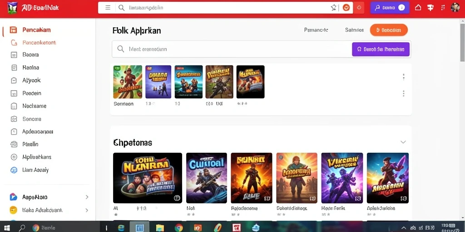The width and height of the screenshot is (465, 232).
Task: Open the Baoem sidebar entry
Action: [30, 55]
